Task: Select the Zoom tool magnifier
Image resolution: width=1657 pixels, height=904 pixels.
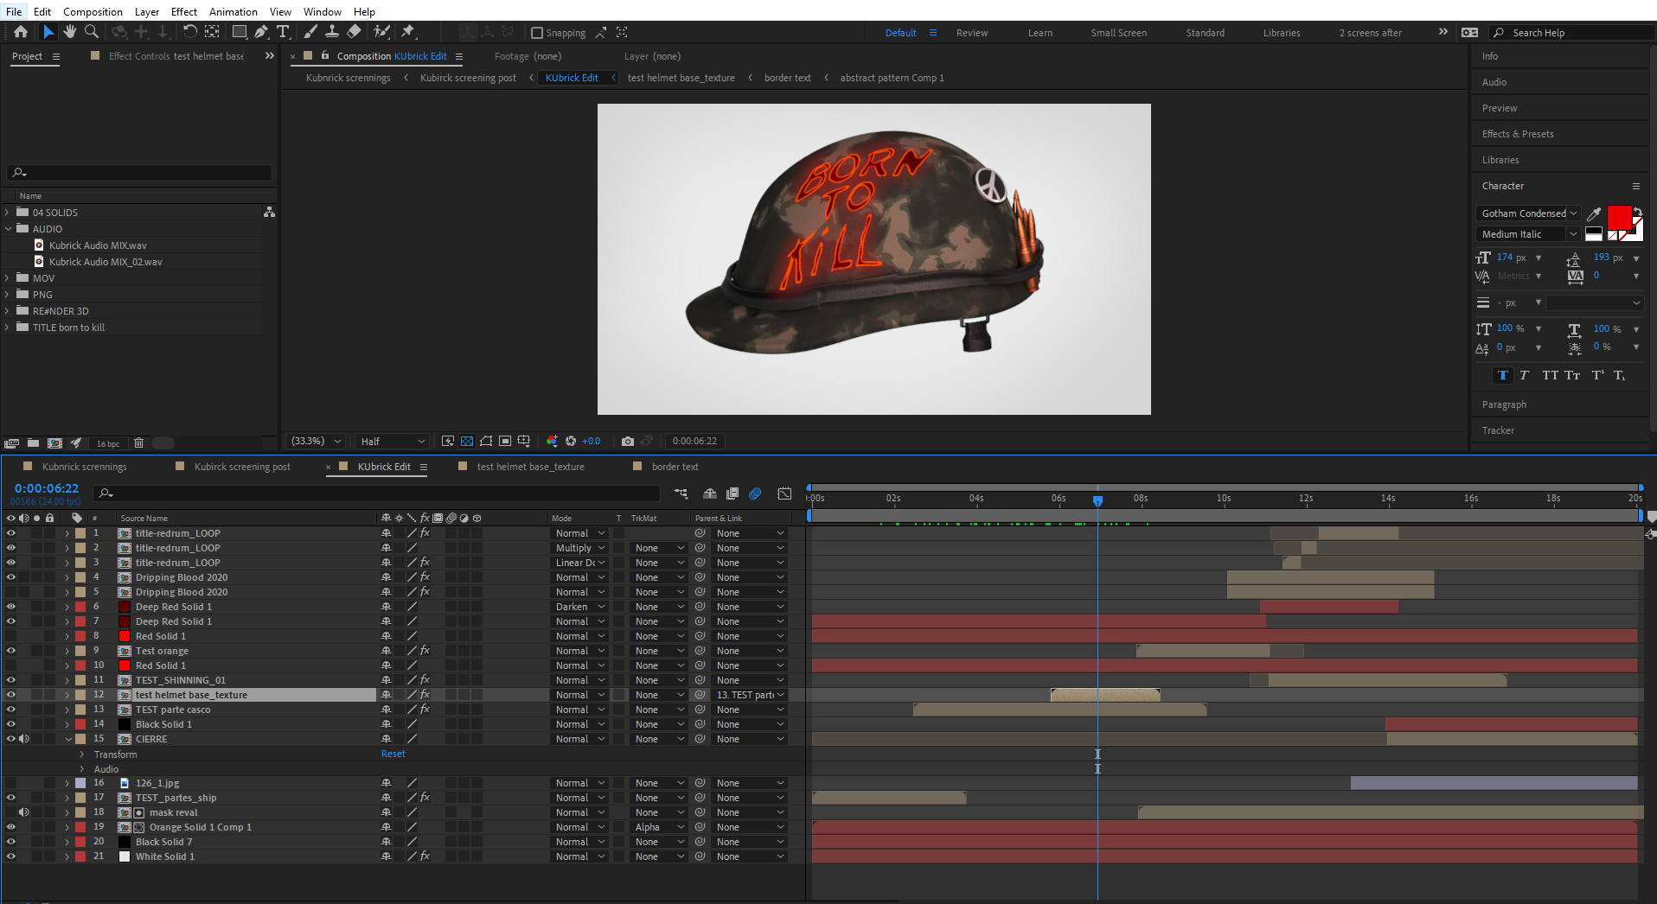Action: point(91,32)
